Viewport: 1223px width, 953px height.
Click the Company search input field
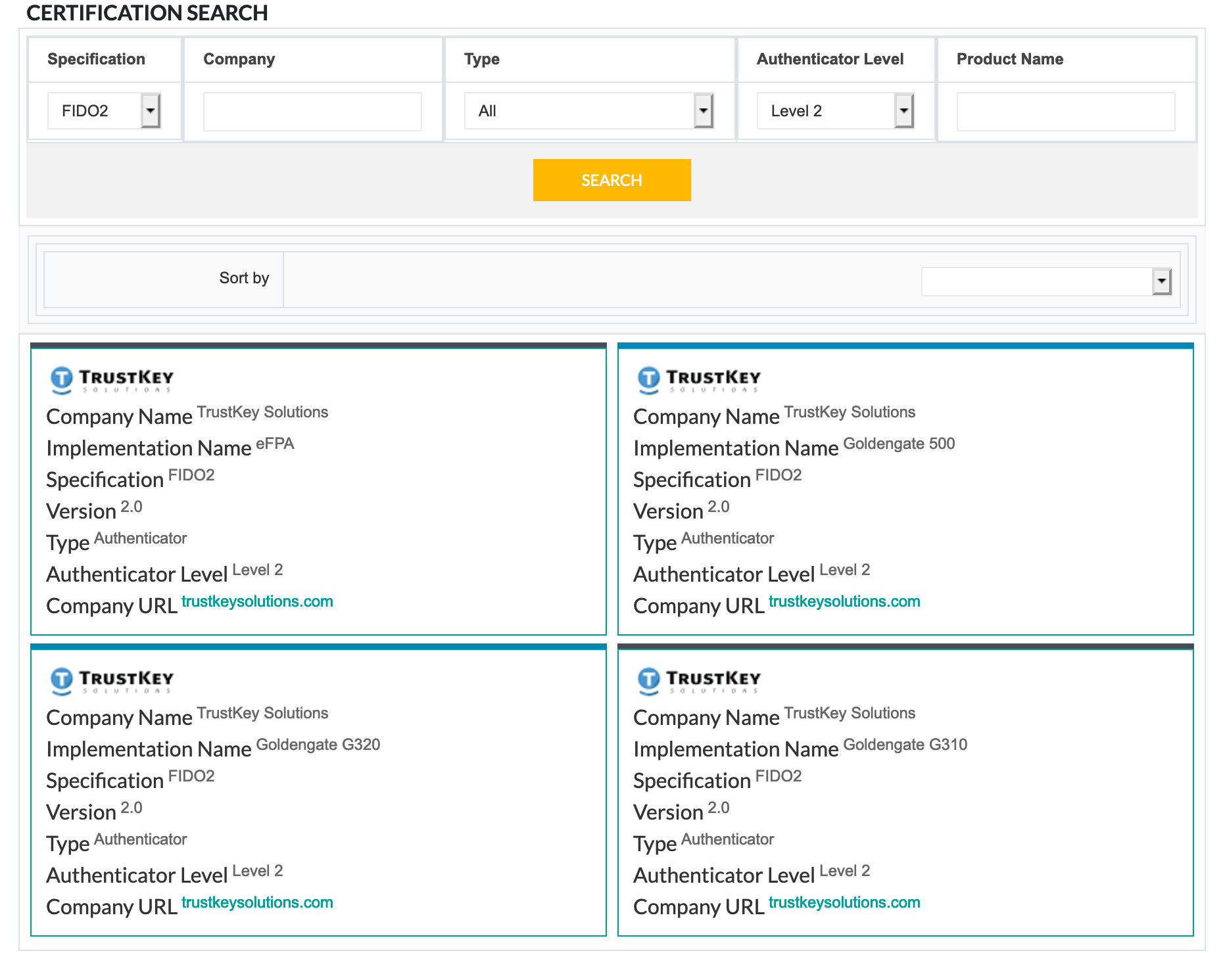tap(312, 112)
